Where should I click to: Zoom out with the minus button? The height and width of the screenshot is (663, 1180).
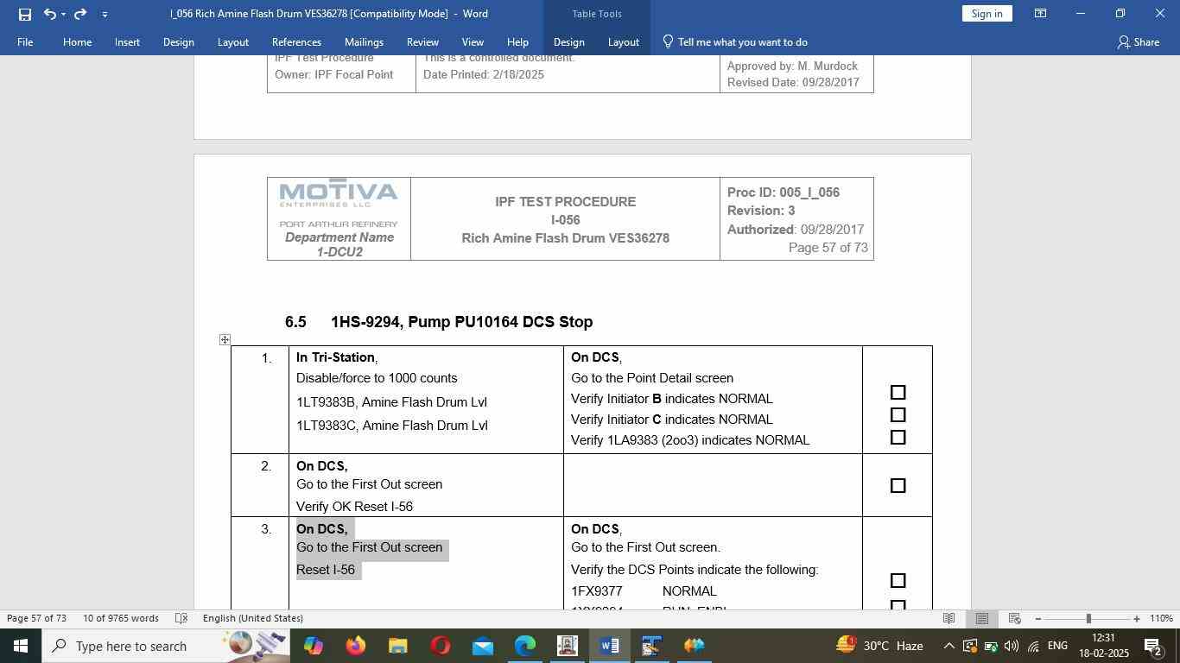pyautogui.click(x=1037, y=618)
